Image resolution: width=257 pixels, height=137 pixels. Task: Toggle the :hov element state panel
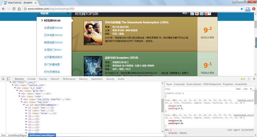[238, 89]
